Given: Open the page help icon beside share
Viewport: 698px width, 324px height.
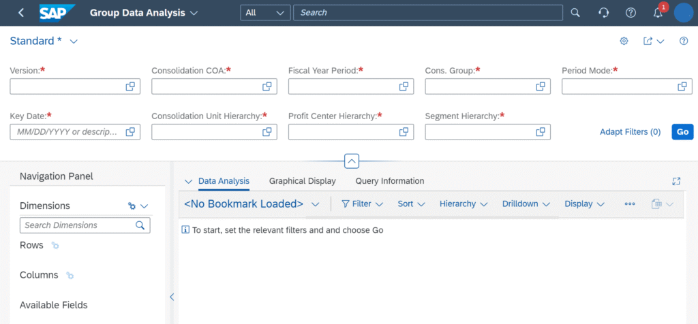Looking at the screenshot, I should [x=684, y=41].
